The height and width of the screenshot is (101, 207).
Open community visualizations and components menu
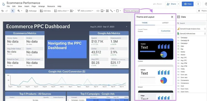[x=72, y=11]
